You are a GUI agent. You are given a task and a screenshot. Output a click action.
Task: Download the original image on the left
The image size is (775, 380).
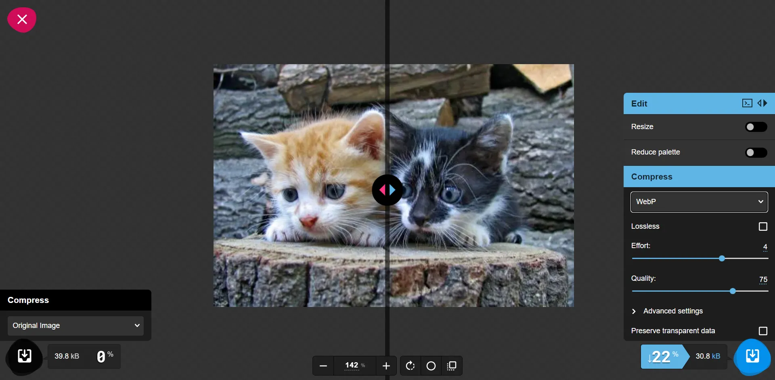click(25, 356)
